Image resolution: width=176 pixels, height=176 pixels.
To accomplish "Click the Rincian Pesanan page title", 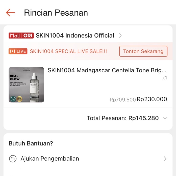I will pyautogui.click(x=56, y=13).
